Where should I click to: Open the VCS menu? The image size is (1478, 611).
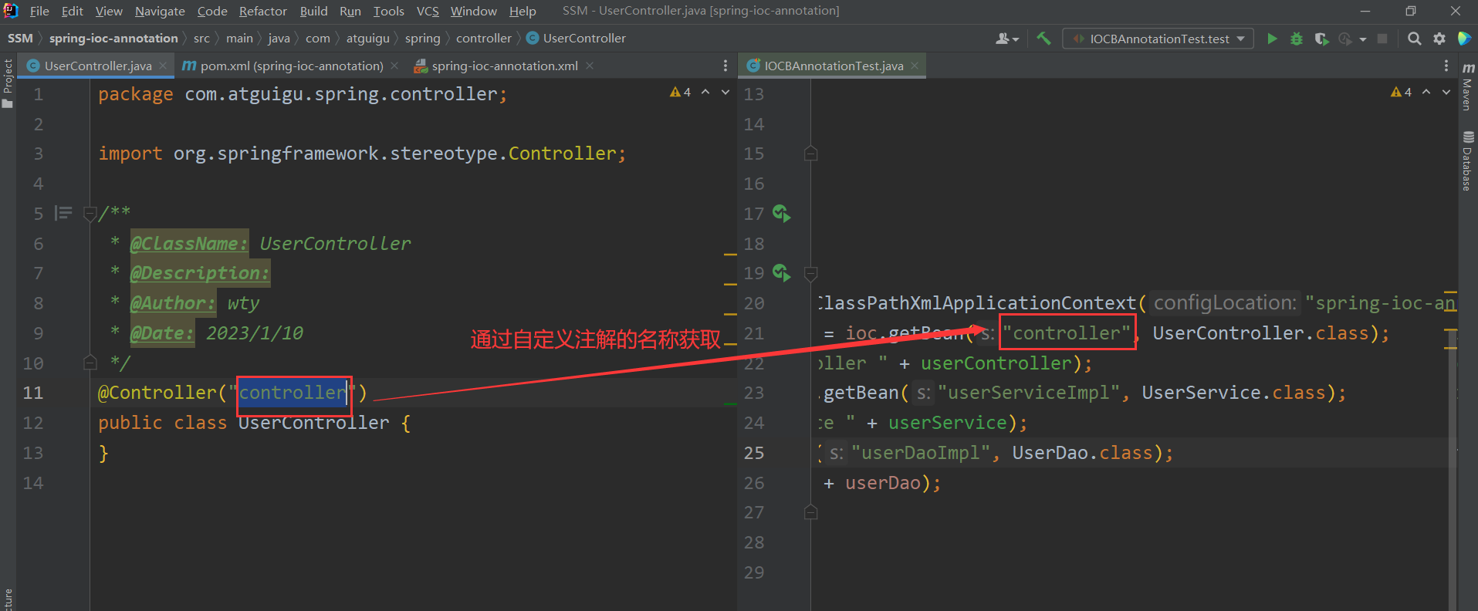(x=428, y=11)
